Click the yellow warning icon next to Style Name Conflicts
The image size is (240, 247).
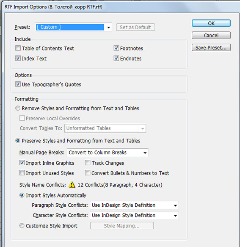click(72, 185)
